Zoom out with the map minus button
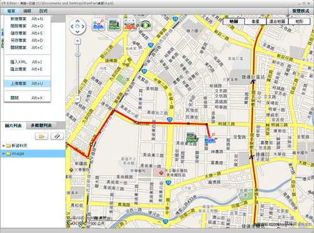The image size is (314, 233). [x=78, y=99]
